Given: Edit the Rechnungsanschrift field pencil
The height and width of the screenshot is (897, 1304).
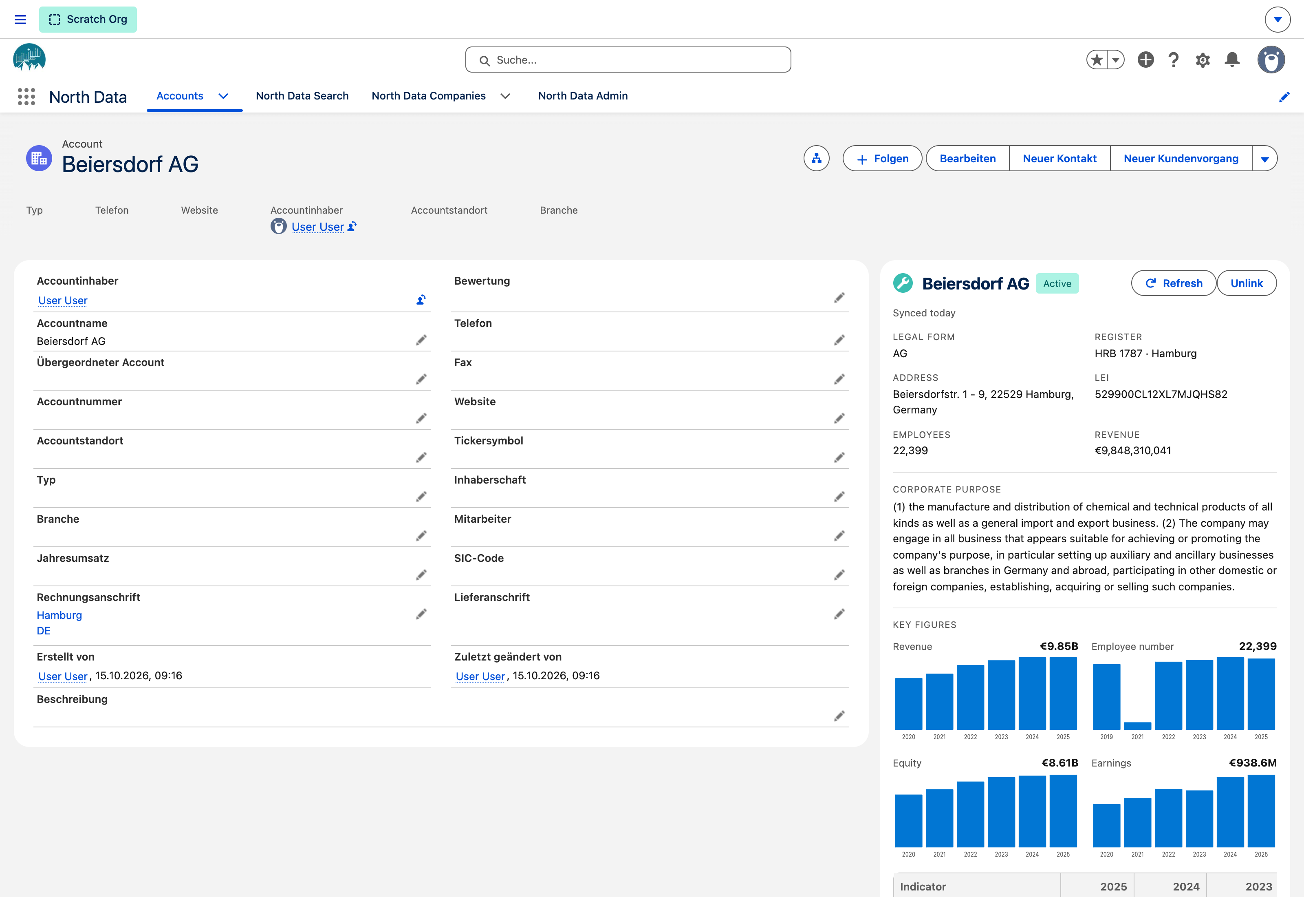Looking at the screenshot, I should click(421, 614).
